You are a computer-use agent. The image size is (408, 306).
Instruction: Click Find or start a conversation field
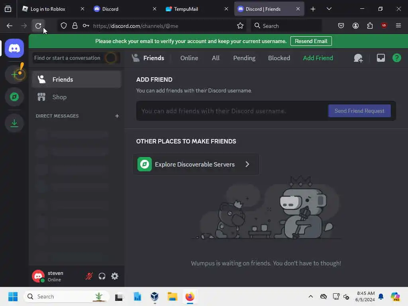[76, 58]
